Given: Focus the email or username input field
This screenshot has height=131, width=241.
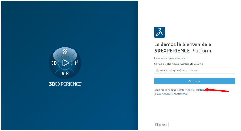Looking at the screenshot, I should [x=195, y=70].
